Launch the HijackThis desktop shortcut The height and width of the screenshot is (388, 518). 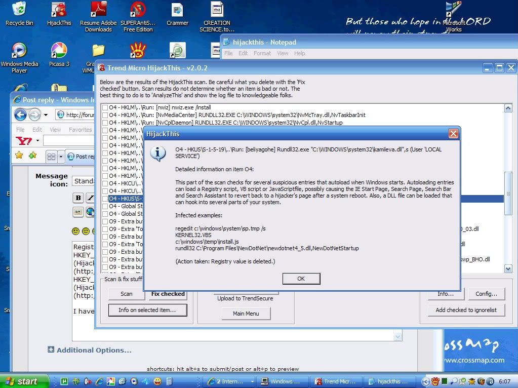tap(59, 13)
